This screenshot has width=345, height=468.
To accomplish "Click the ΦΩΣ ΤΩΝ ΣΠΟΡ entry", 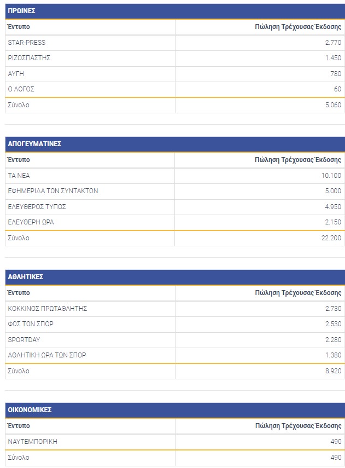I will [x=31, y=324].
